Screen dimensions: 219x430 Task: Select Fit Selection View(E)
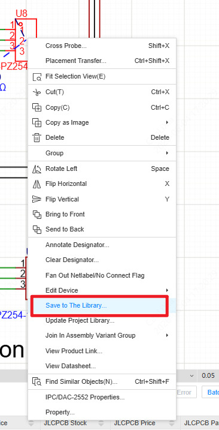[102, 77]
